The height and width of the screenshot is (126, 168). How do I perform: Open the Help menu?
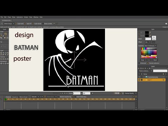click(x=41, y=17)
